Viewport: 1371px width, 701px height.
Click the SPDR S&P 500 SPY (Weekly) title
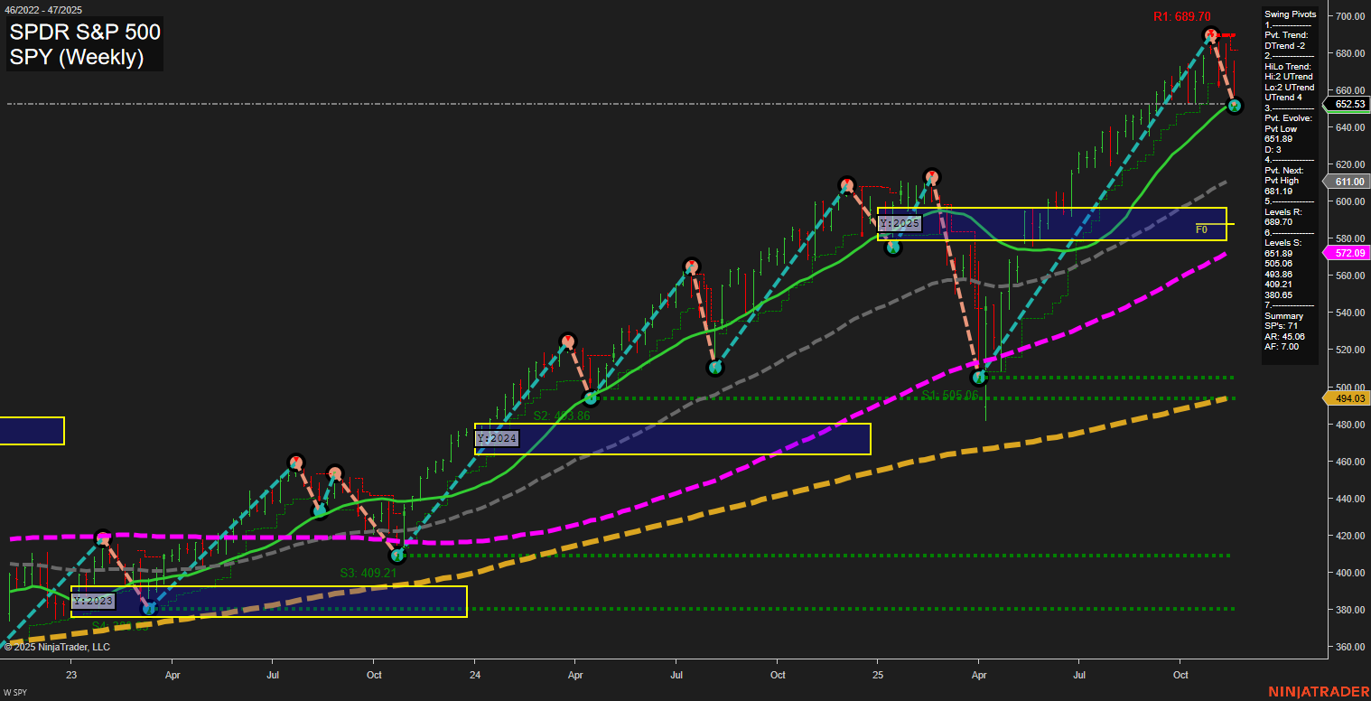(85, 44)
